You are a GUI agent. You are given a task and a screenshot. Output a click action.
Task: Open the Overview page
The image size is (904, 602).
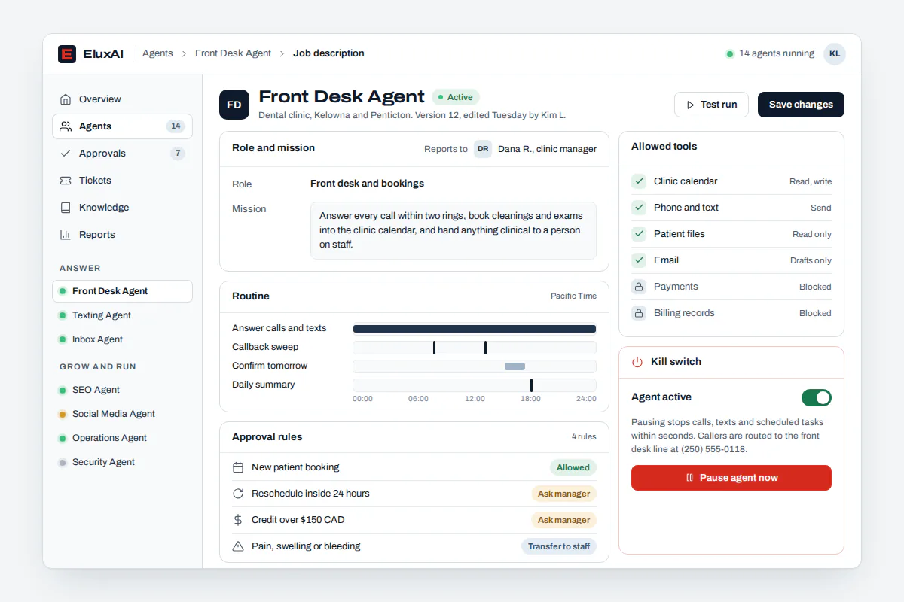tap(122, 99)
